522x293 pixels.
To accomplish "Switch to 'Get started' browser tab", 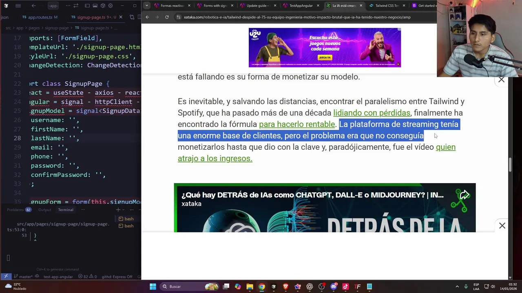I will pos(424,6).
